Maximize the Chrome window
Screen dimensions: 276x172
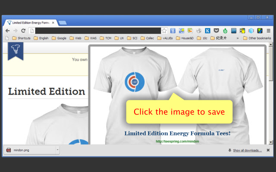pyautogui.click(x=258, y=17)
